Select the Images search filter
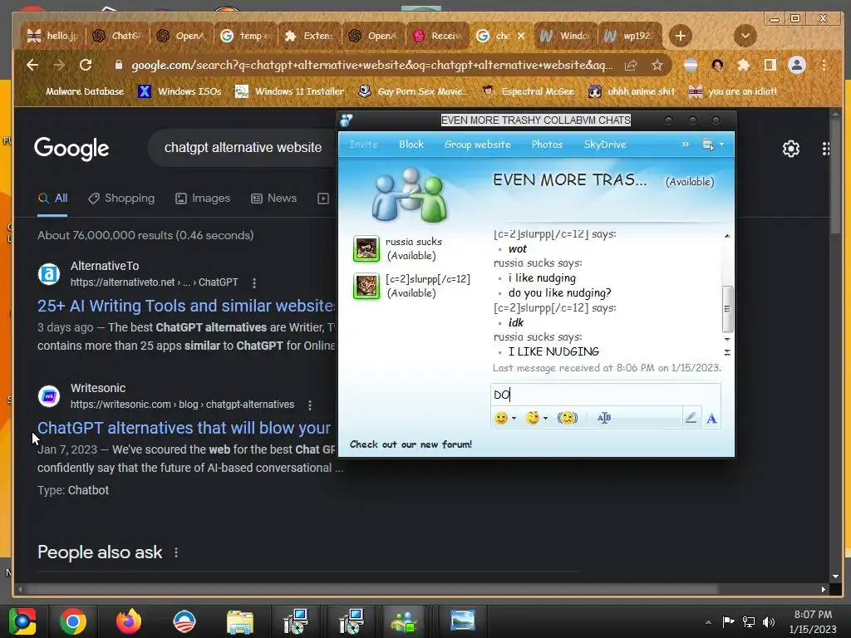Image resolution: width=851 pixels, height=638 pixels. [203, 198]
